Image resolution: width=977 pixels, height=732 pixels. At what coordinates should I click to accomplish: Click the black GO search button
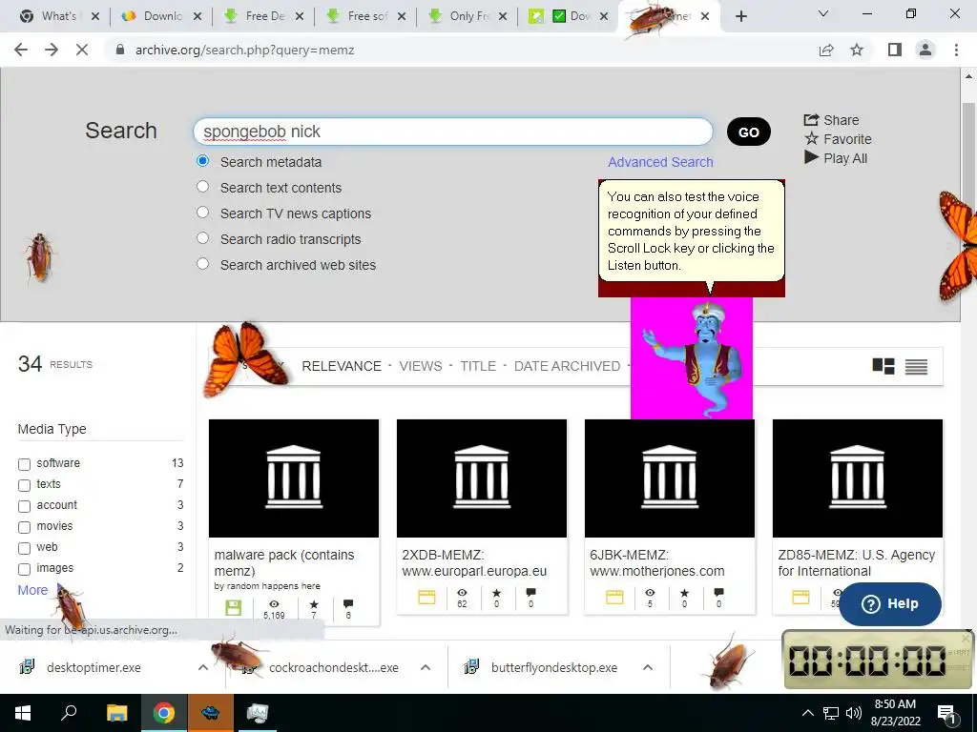click(748, 132)
